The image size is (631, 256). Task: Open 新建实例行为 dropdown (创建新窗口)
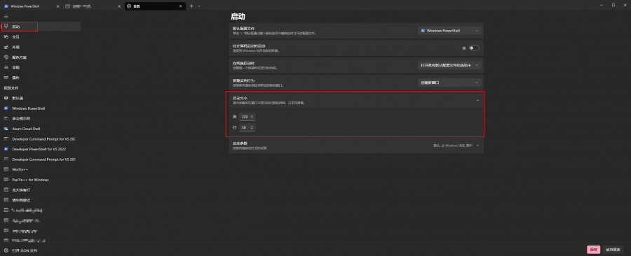pos(450,83)
